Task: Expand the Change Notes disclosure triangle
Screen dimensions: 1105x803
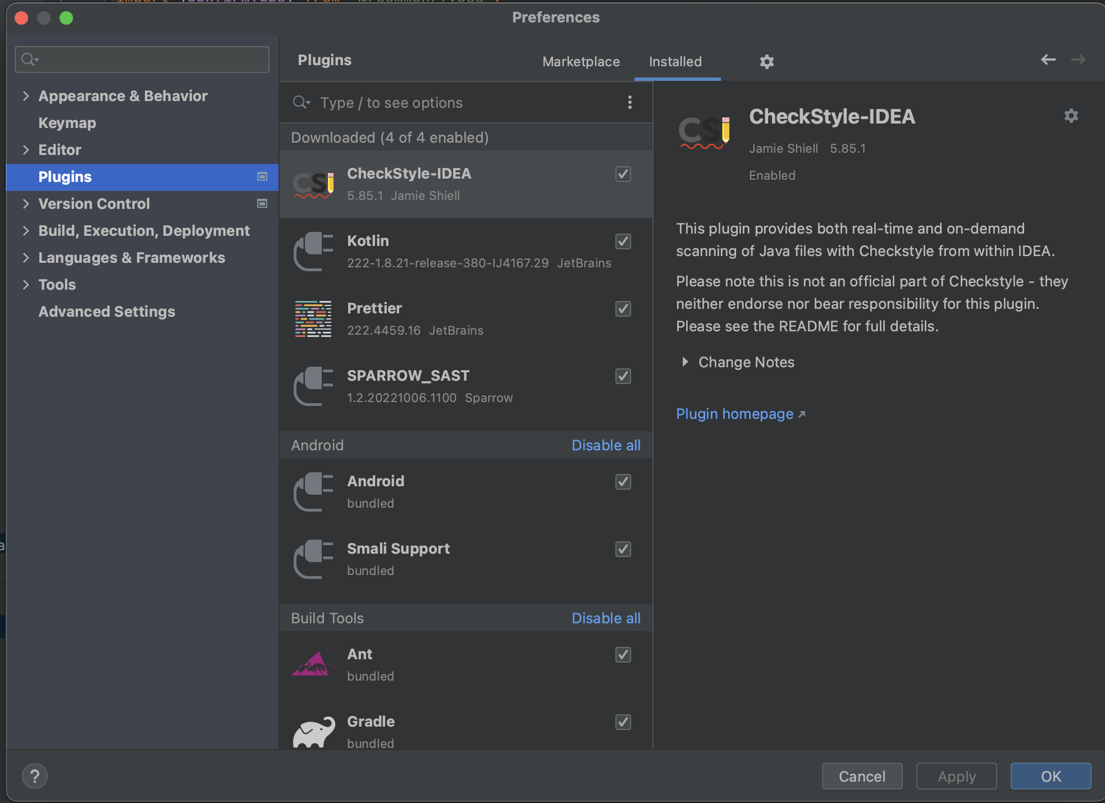Action: [685, 362]
